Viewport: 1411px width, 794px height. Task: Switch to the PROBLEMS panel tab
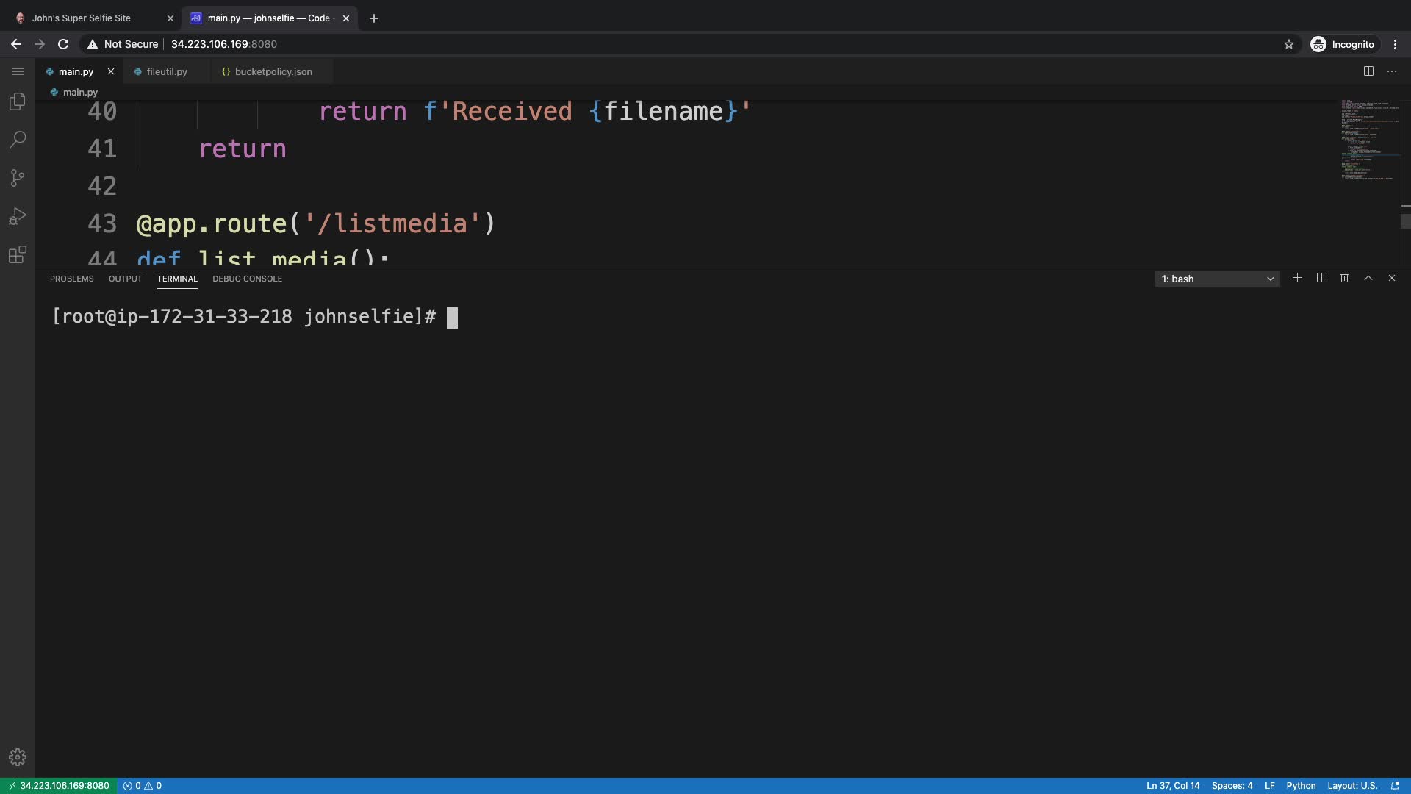pyautogui.click(x=72, y=279)
